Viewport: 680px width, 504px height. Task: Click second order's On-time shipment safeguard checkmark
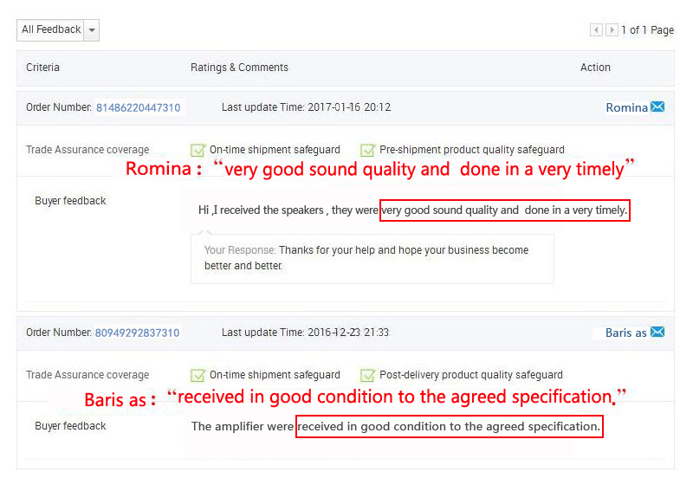coord(198,375)
